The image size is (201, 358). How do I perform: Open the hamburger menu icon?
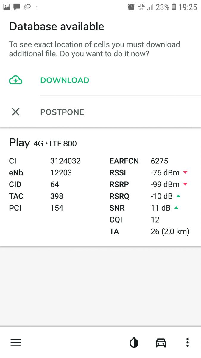pos(16,342)
